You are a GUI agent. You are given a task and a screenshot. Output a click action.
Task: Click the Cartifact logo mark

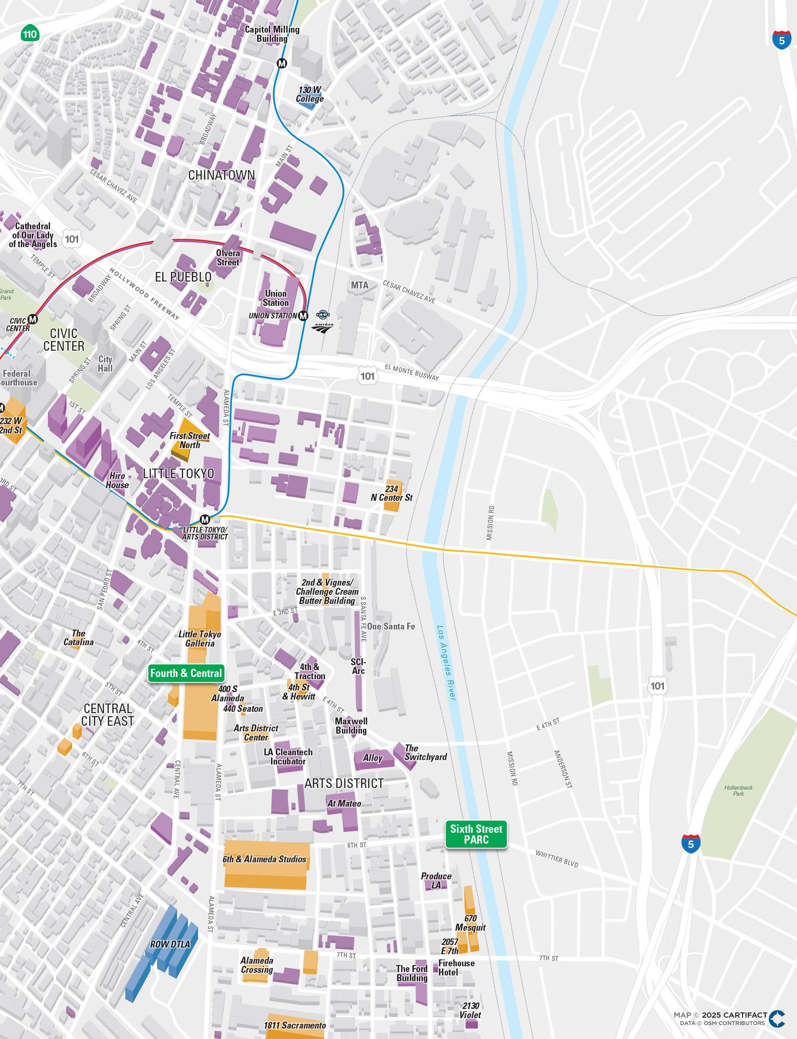(x=777, y=1019)
